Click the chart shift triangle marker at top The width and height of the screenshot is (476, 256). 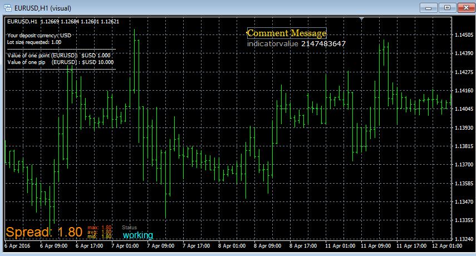pyautogui.click(x=361, y=19)
